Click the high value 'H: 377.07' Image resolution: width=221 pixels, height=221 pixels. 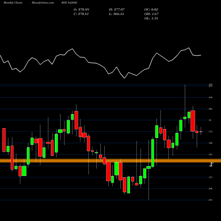click(x=117, y=10)
